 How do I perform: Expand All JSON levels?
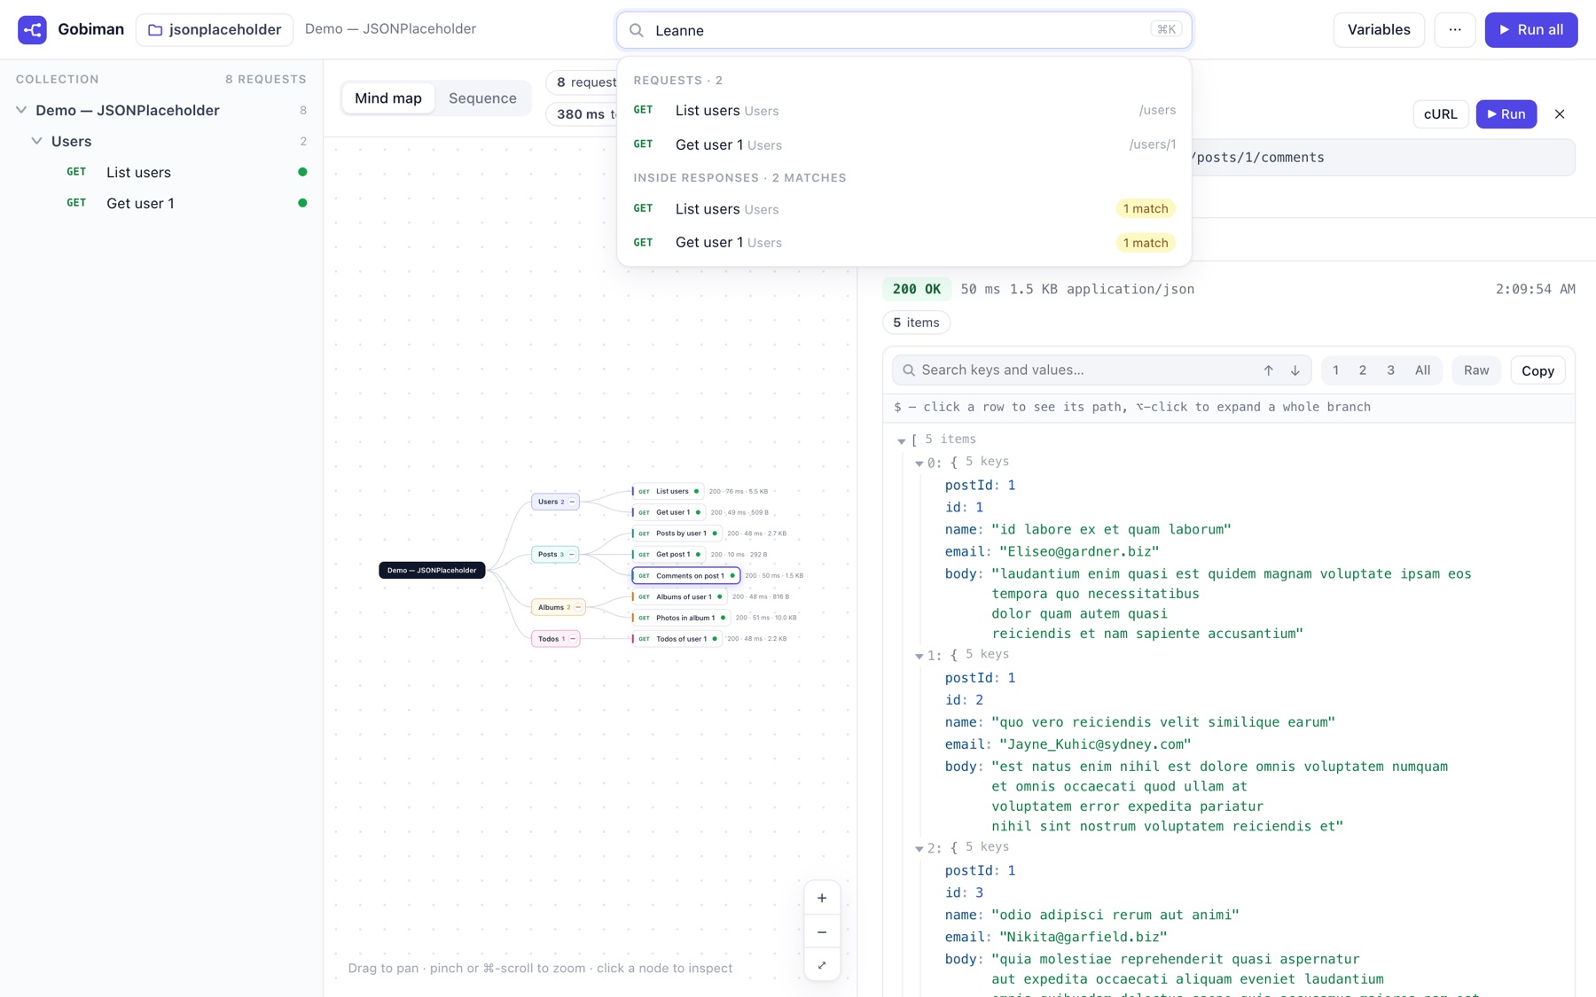coord(1422,370)
